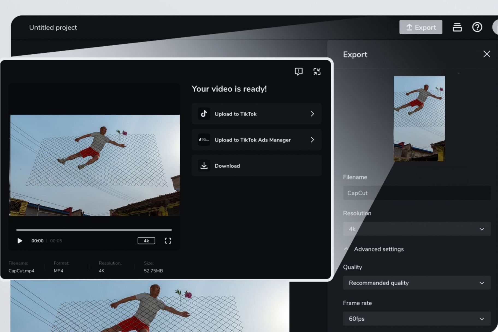Select Upload to TikTok Ads Manager
The height and width of the screenshot is (332, 498).
click(x=256, y=140)
